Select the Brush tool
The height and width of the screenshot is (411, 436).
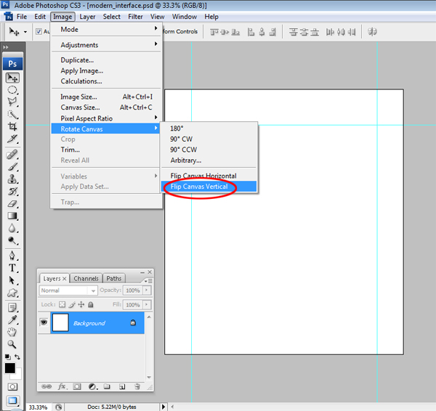pos(12,167)
